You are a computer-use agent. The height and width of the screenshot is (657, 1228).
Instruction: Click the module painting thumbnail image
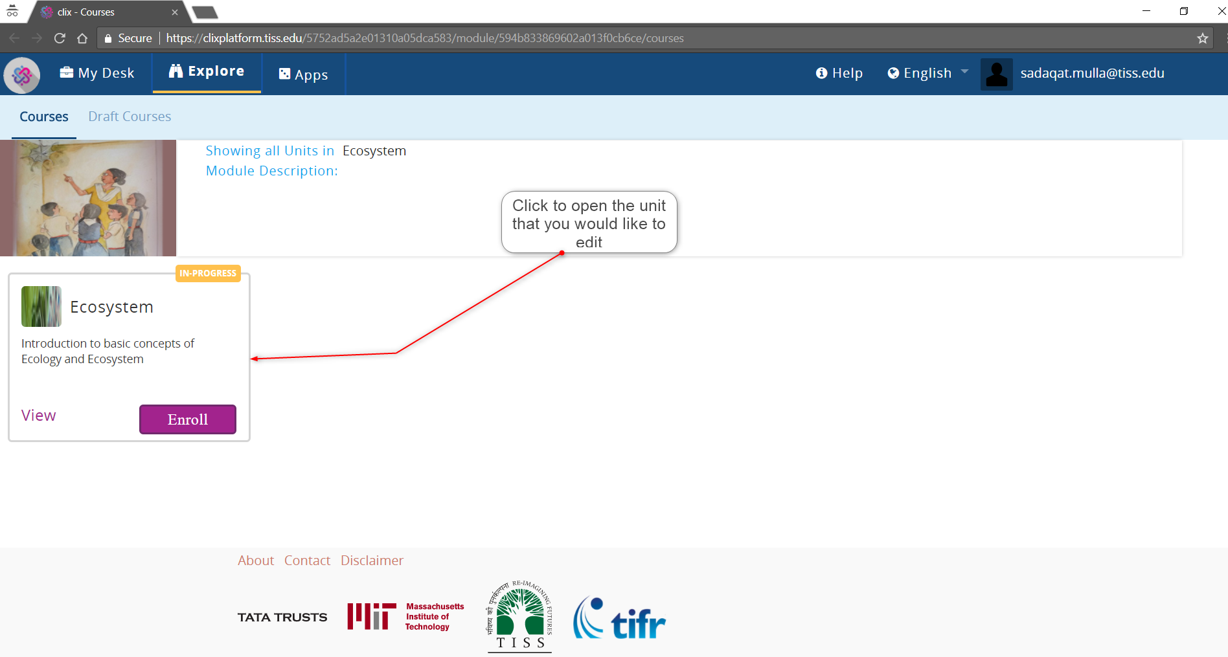pos(88,198)
